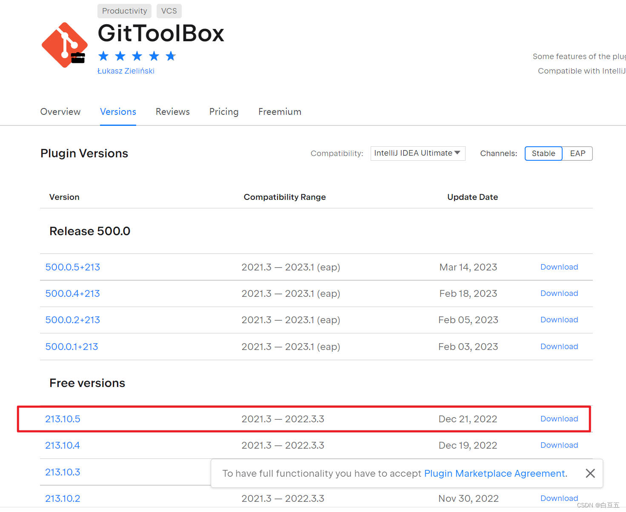Viewport: 626px width, 512px height.
Task: Select the Stable channel
Action: [543, 154]
